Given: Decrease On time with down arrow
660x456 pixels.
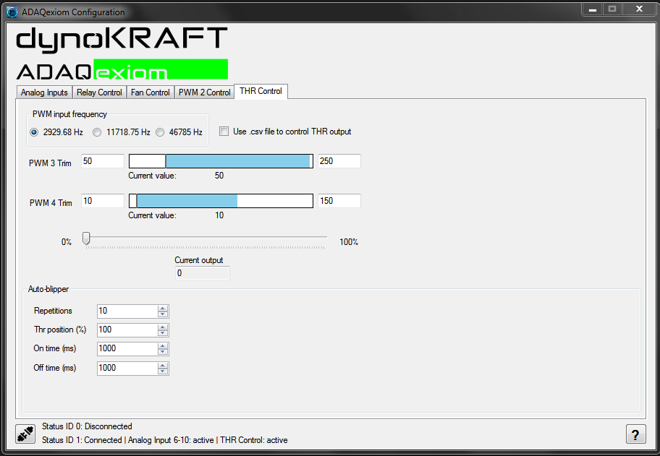Looking at the screenshot, I should click(x=163, y=352).
